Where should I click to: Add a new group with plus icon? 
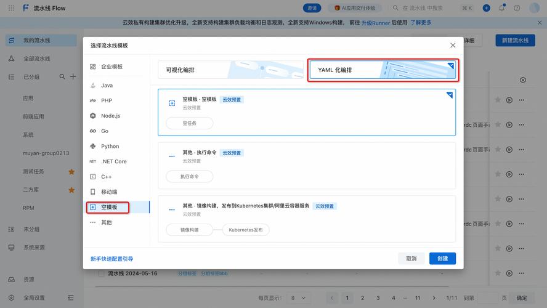[x=73, y=76]
